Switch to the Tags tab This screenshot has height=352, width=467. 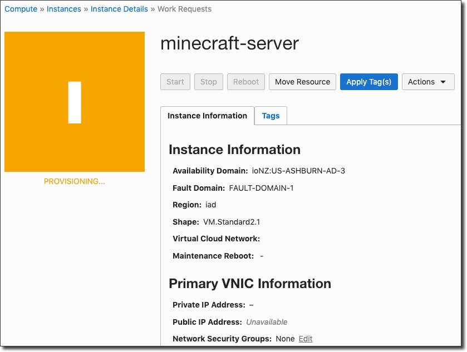(x=271, y=116)
